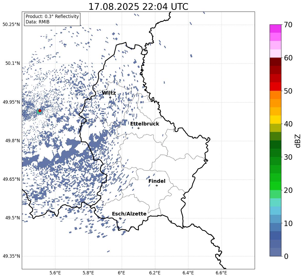Click the bright green colorbar segment above 20

(275, 186)
